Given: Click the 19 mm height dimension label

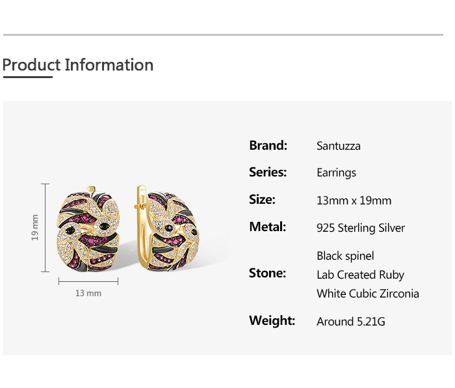Looking at the screenshot, I should (x=36, y=228).
